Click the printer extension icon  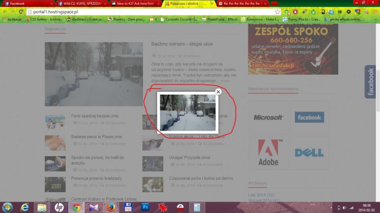340,11
